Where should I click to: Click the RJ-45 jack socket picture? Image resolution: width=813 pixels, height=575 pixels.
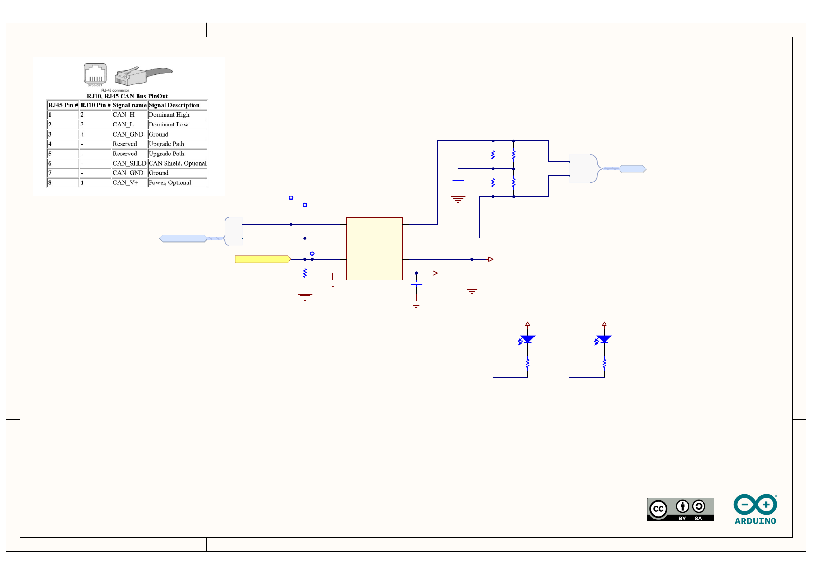[x=95, y=74]
